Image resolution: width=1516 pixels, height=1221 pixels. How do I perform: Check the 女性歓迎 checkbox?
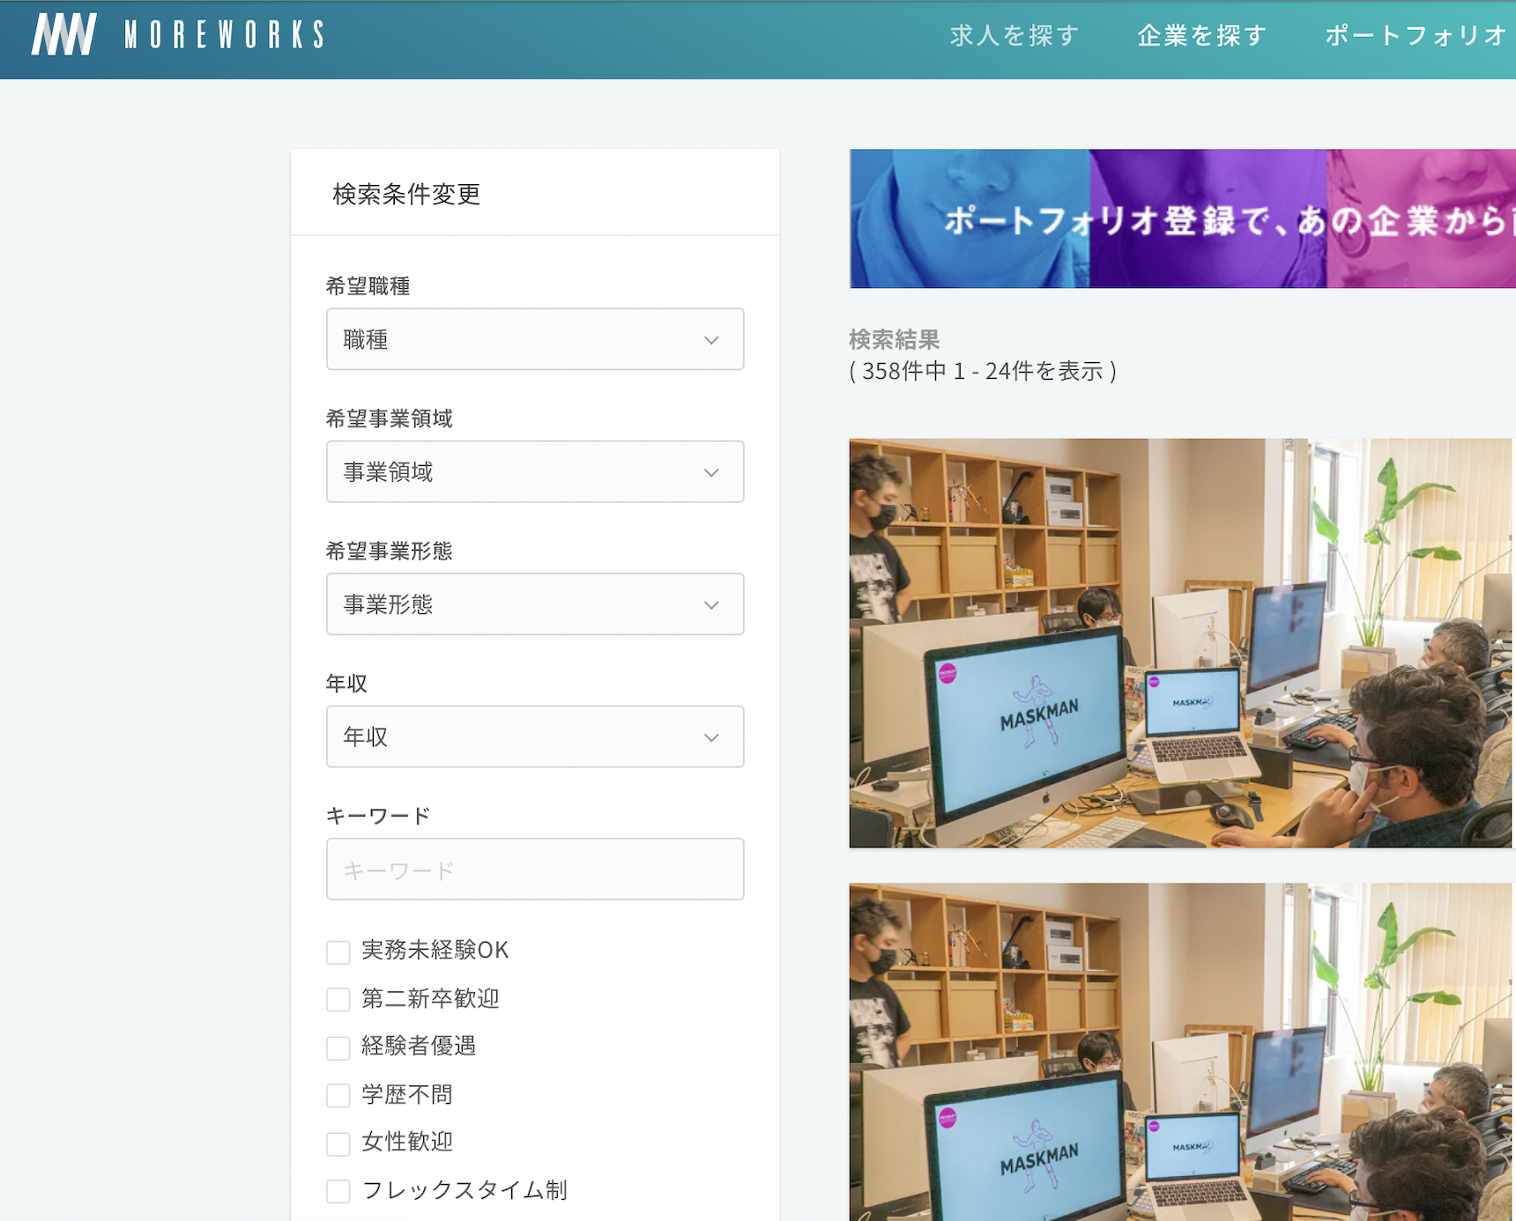point(338,1143)
